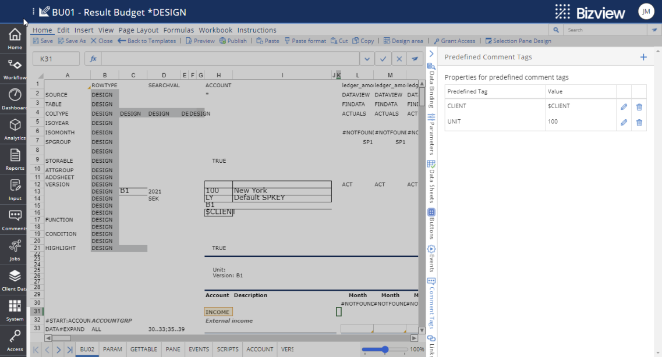The image size is (662, 357).
Task: Collapse the Predefined Comment Tags panel chevron
Action: [x=431, y=53]
